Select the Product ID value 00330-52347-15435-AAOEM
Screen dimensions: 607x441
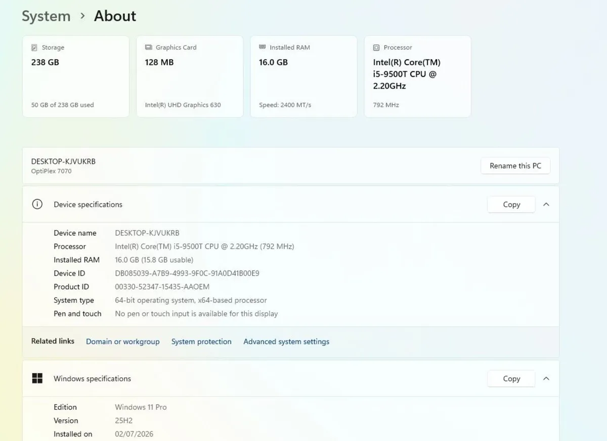162,287
